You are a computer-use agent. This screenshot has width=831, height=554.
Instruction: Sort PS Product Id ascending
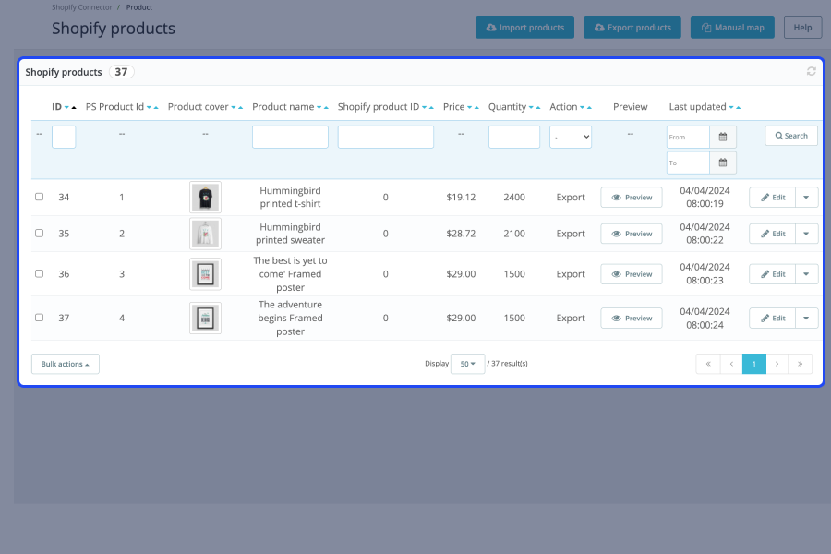[156, 108]
